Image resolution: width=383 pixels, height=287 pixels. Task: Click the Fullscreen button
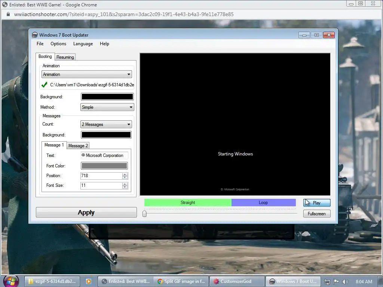[x=317, y=213]
